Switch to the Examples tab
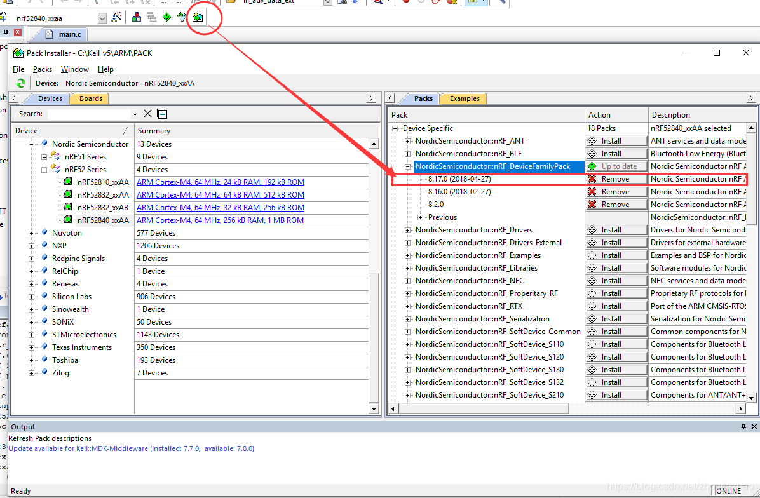Viewport: 760px width, 498px height. click(x=465, y=98)
